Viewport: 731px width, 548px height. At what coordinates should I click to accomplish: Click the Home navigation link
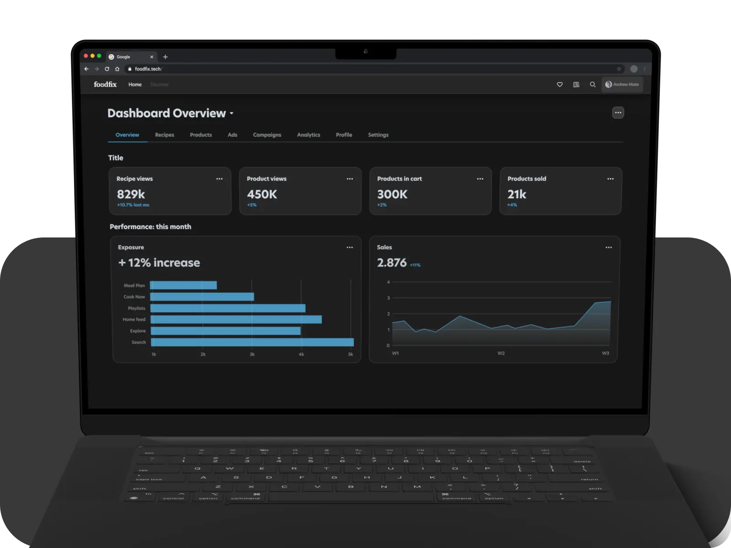pos(135,84)
